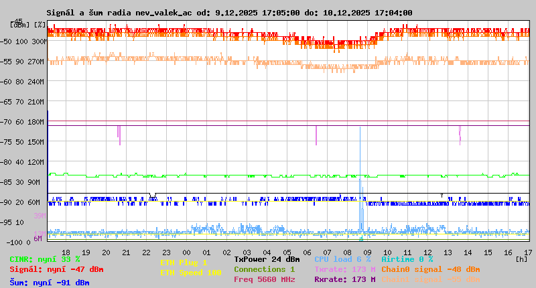
Task: Click the 'CINR: nyní 33 %' legend entry
Action: 44,259
